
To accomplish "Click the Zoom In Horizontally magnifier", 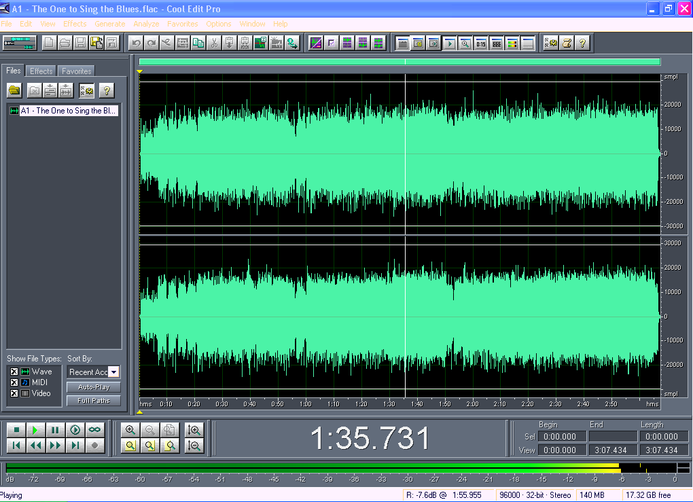I will pos(130,430).
